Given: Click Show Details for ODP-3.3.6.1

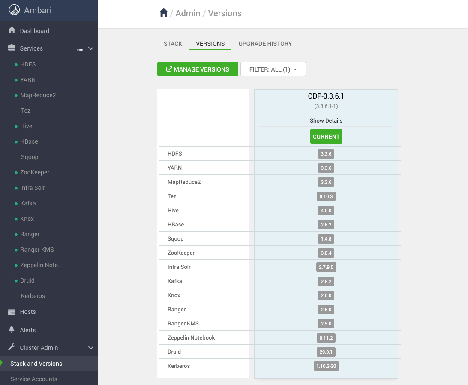Looking at the screenshot, I should tap(326, 120).
